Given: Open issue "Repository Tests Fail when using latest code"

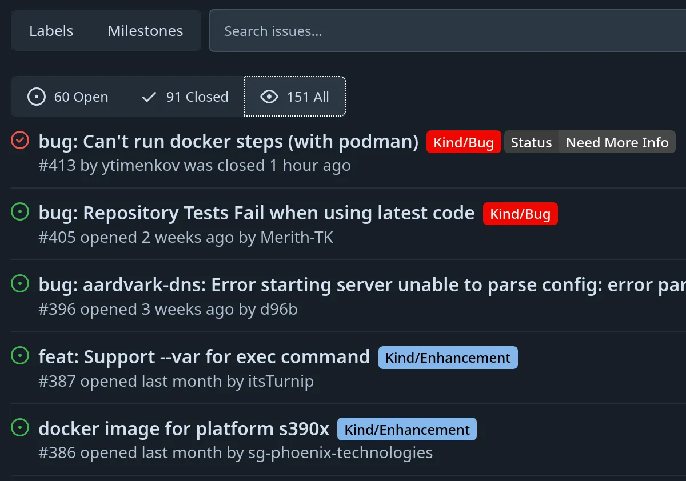Looking at the screenshot, I should point(256,213).
